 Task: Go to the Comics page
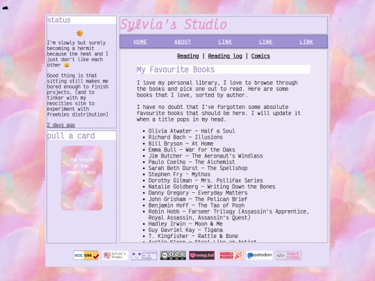coord(260,56)
